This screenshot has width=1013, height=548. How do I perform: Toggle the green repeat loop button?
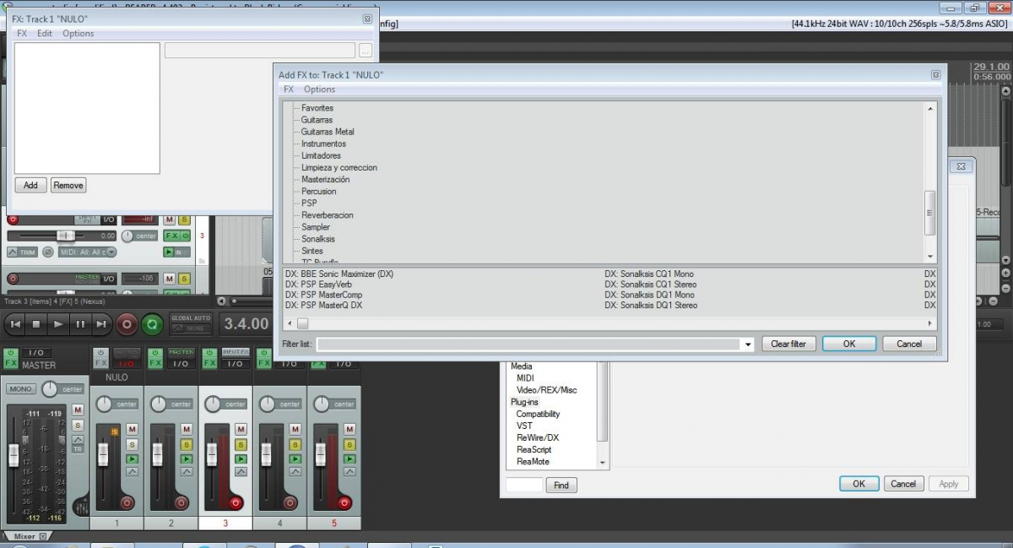tap(152, 323)
